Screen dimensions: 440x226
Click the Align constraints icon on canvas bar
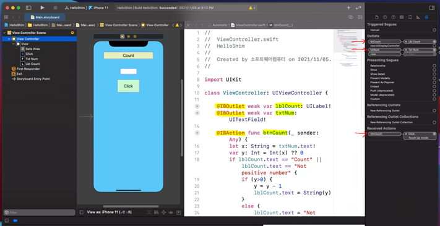point(157,212)
